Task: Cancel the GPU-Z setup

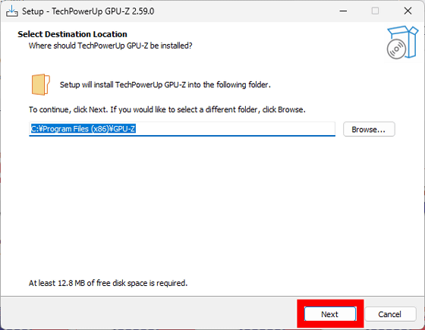Action: (390, 314)
